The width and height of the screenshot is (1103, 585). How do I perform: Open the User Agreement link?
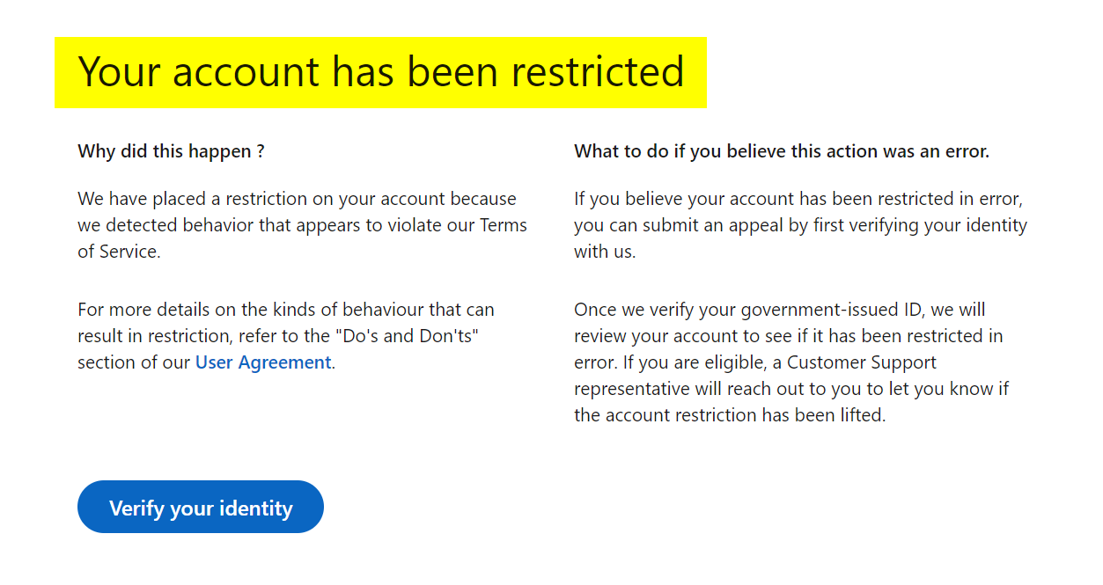click(x=263, y=362)
